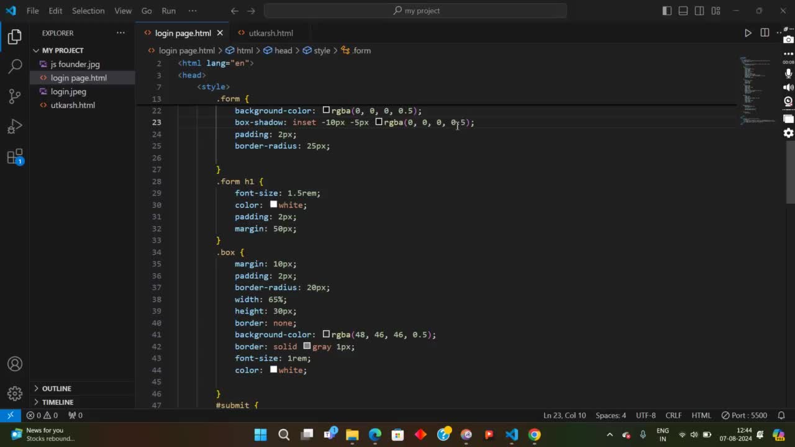Open login.jpeg in the Explorer
The height and width of the screenshot is (447, 795).
(x=68, y=91)
